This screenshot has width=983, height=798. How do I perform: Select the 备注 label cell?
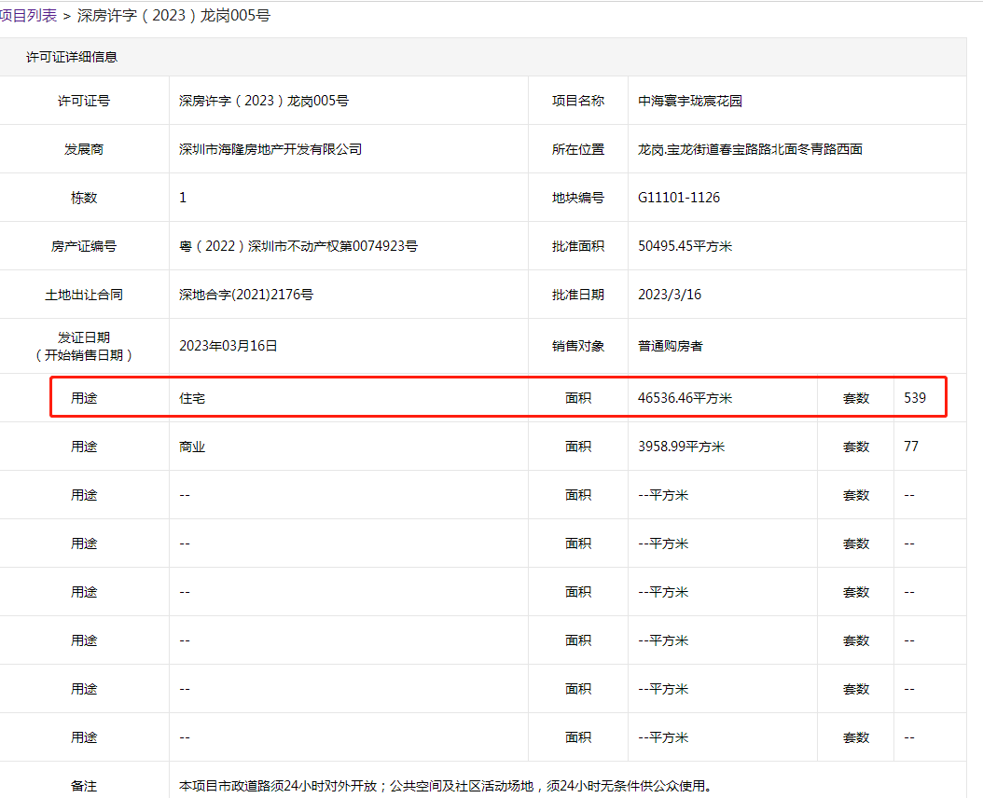click(84, 786)
